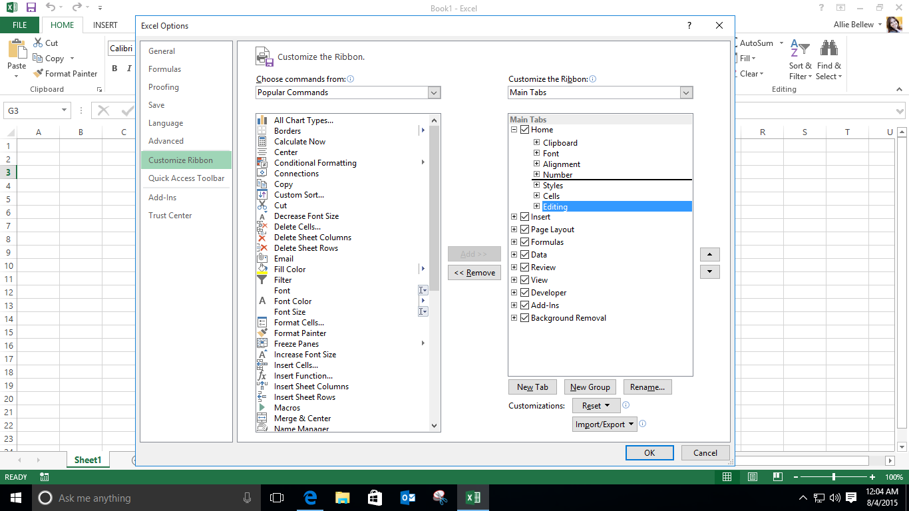Image resolution: width=909 pixels, height=511 pixels.
Task: Click the Format Painter brush in the ribbon
Action: click(x=38, y=74)
